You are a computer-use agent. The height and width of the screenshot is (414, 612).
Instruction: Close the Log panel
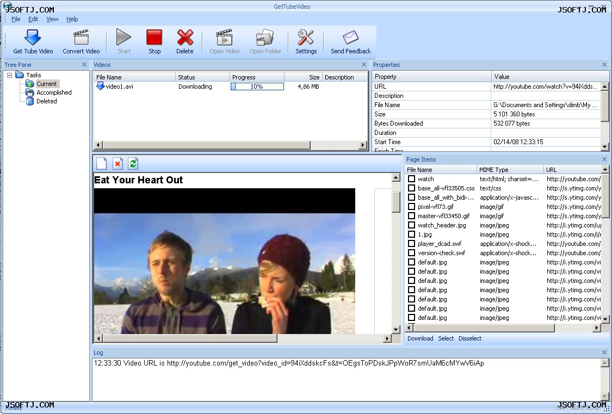tap(604, 353)
